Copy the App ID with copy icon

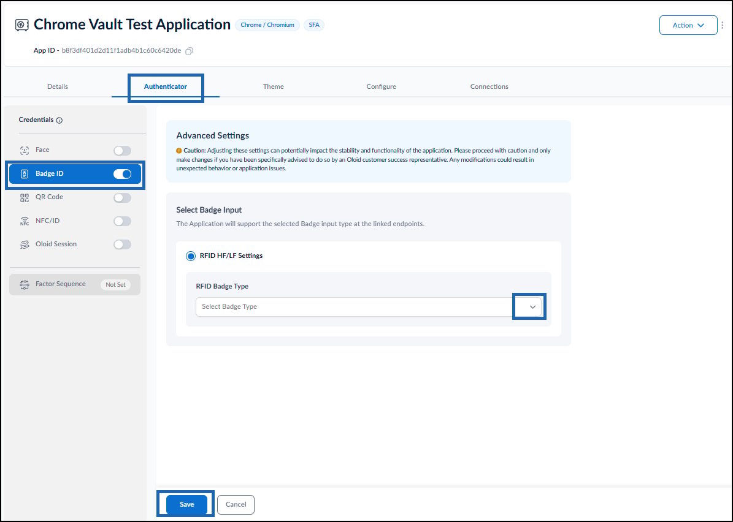[189, 51]
